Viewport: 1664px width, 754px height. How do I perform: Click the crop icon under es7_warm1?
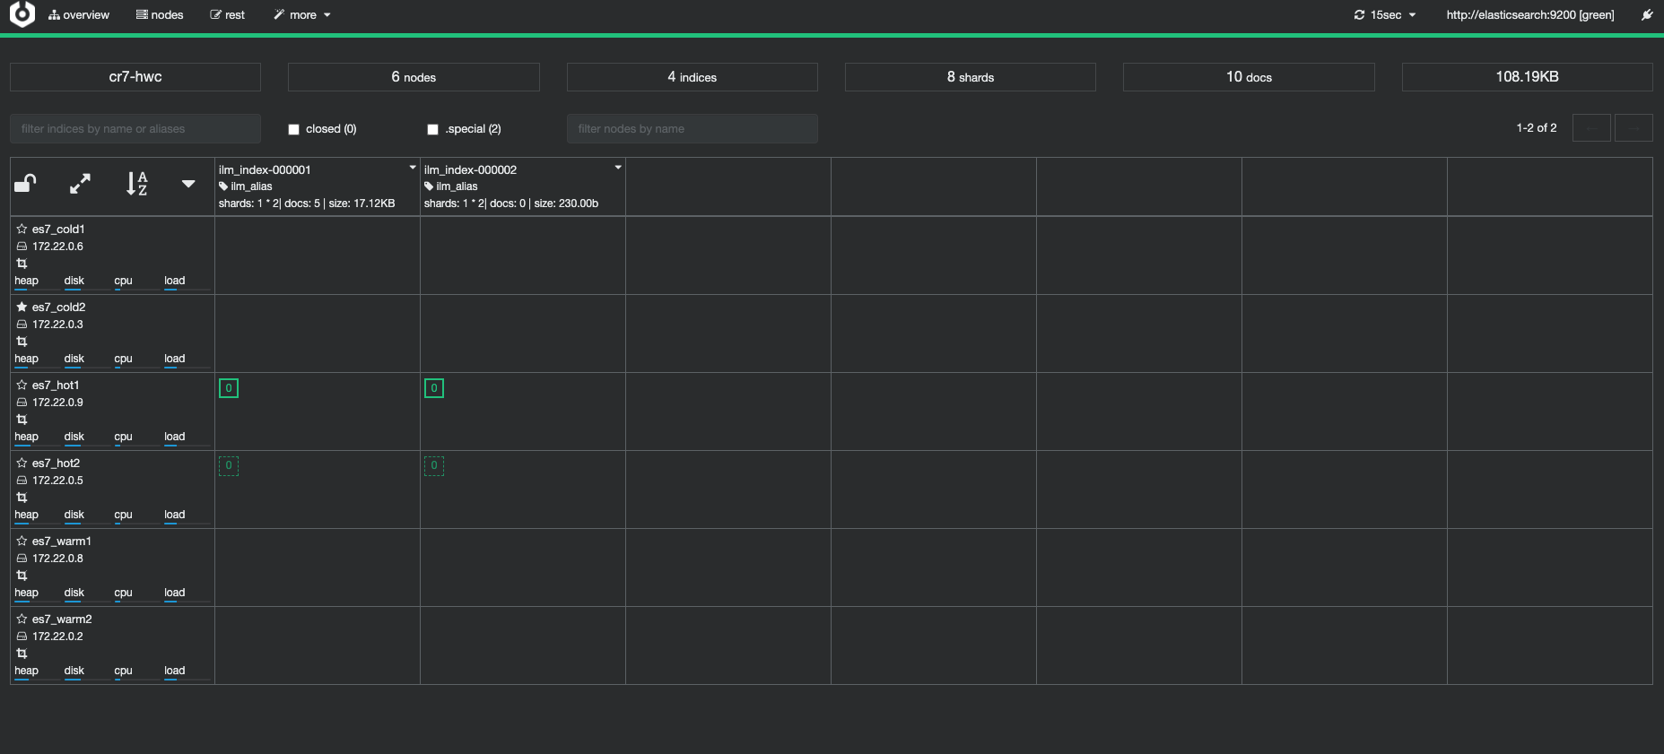22,576
